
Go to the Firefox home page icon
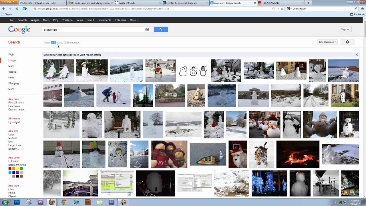(17, 9)
